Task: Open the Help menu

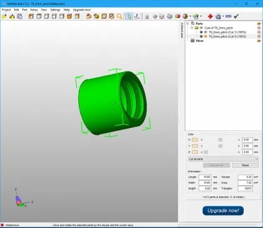Action: 66,10
